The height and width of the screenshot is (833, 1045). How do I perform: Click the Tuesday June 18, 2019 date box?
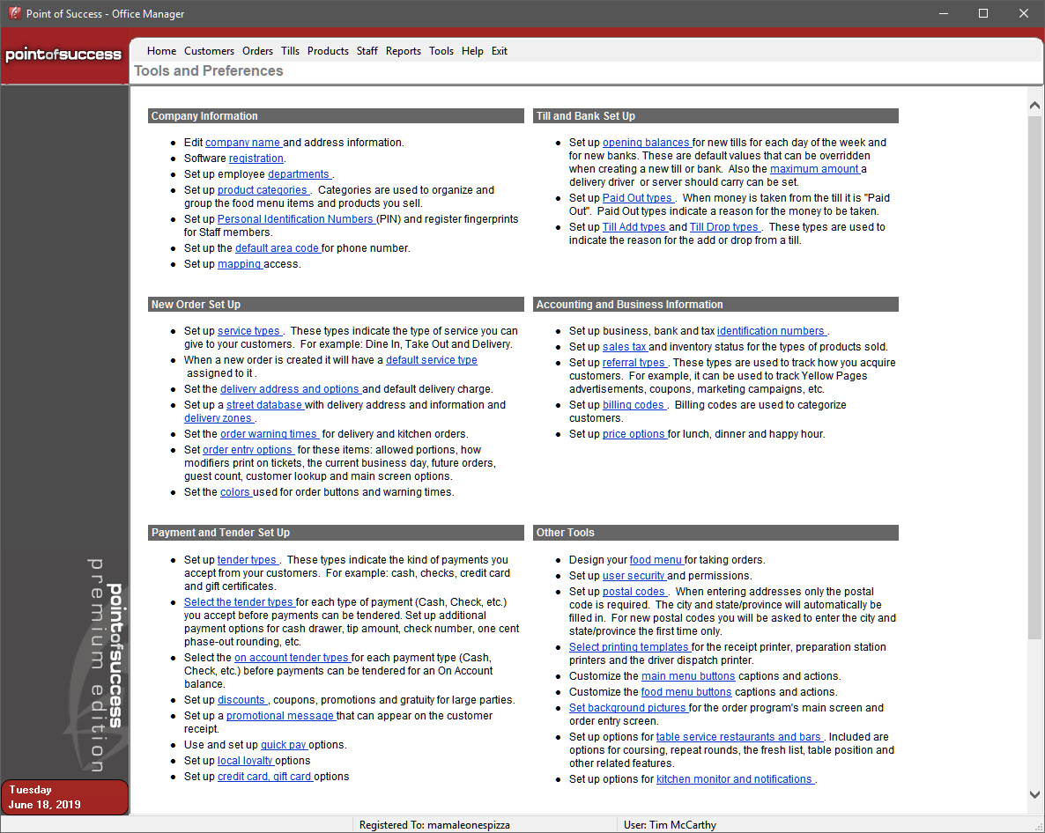click(x=64, y=797)
